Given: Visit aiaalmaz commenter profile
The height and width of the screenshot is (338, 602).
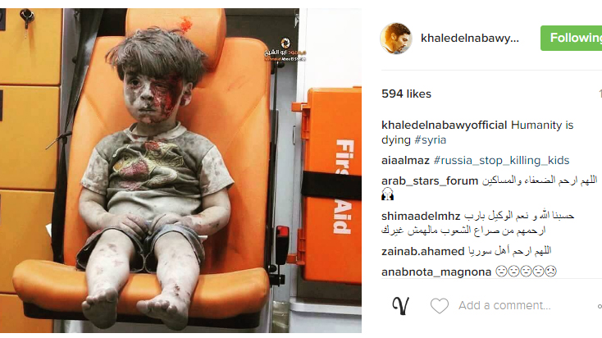Looking at the screenshot, I should [405, 160].
